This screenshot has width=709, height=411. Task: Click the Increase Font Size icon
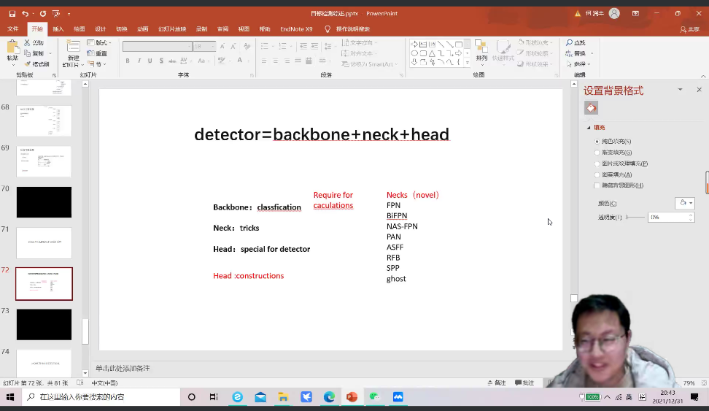coord(222,46)
